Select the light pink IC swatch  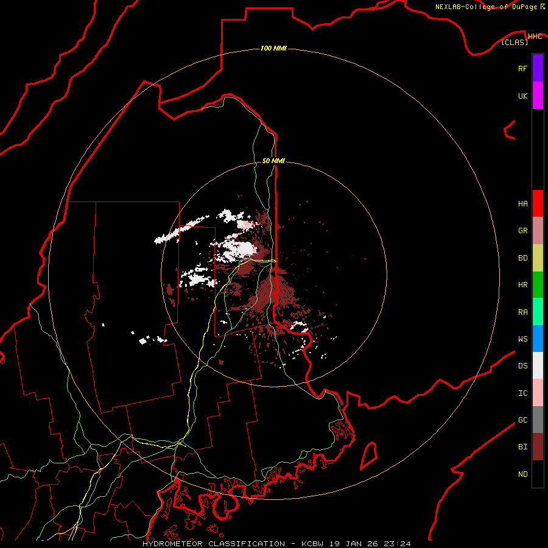pos(538,393)
